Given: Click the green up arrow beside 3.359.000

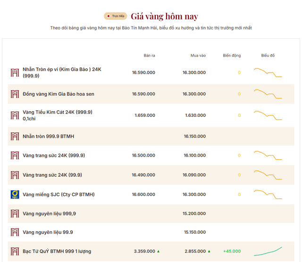Looking at the screenshot, I should pyautogui.click(x=159, y=251).
